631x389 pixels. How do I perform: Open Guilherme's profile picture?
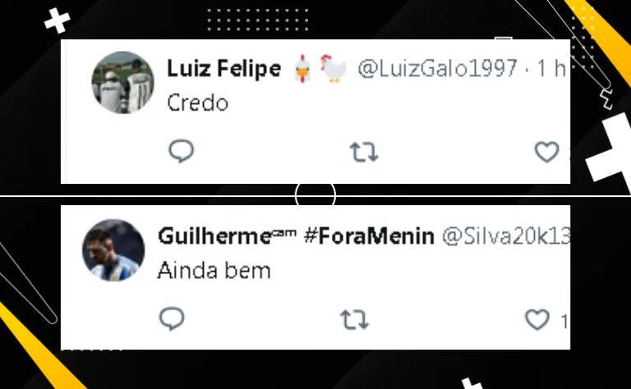113,250
